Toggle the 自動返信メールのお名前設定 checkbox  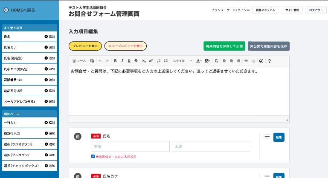click(93, 157)
